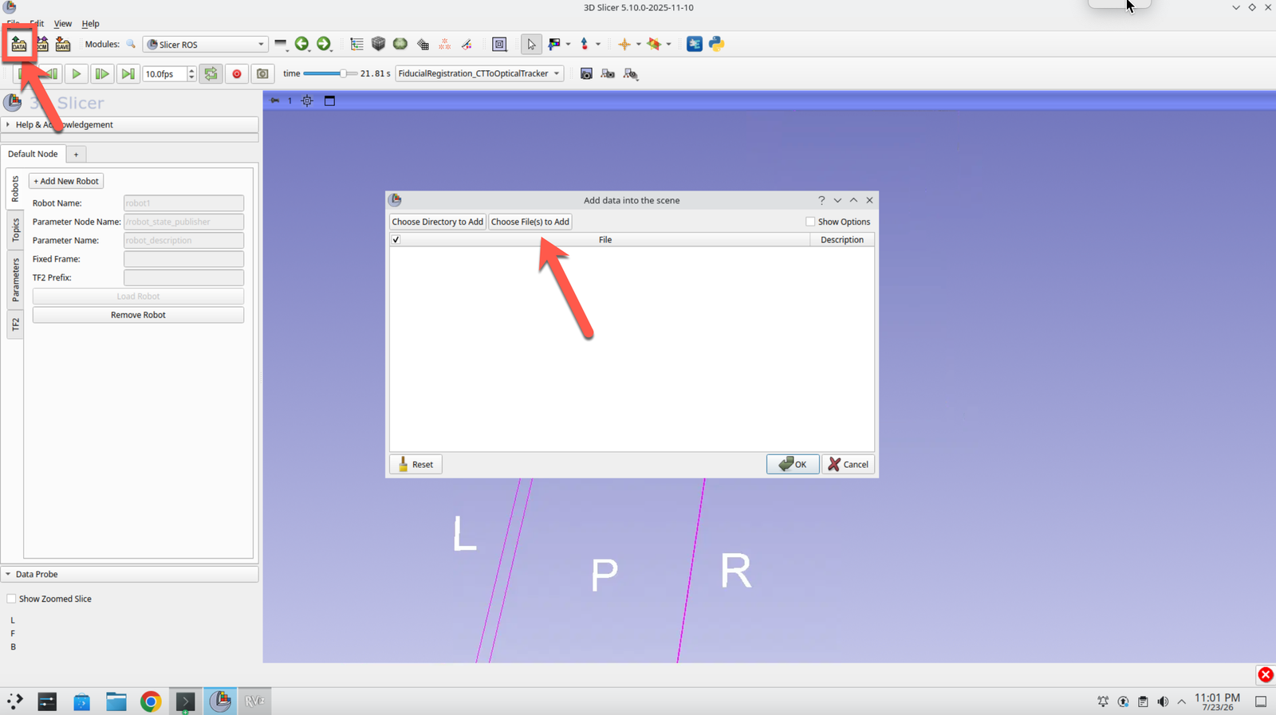Image resolution: width=1276 pixels, height=715 pixels.
Task: Play the sequence forward
Action: point(77,73)
